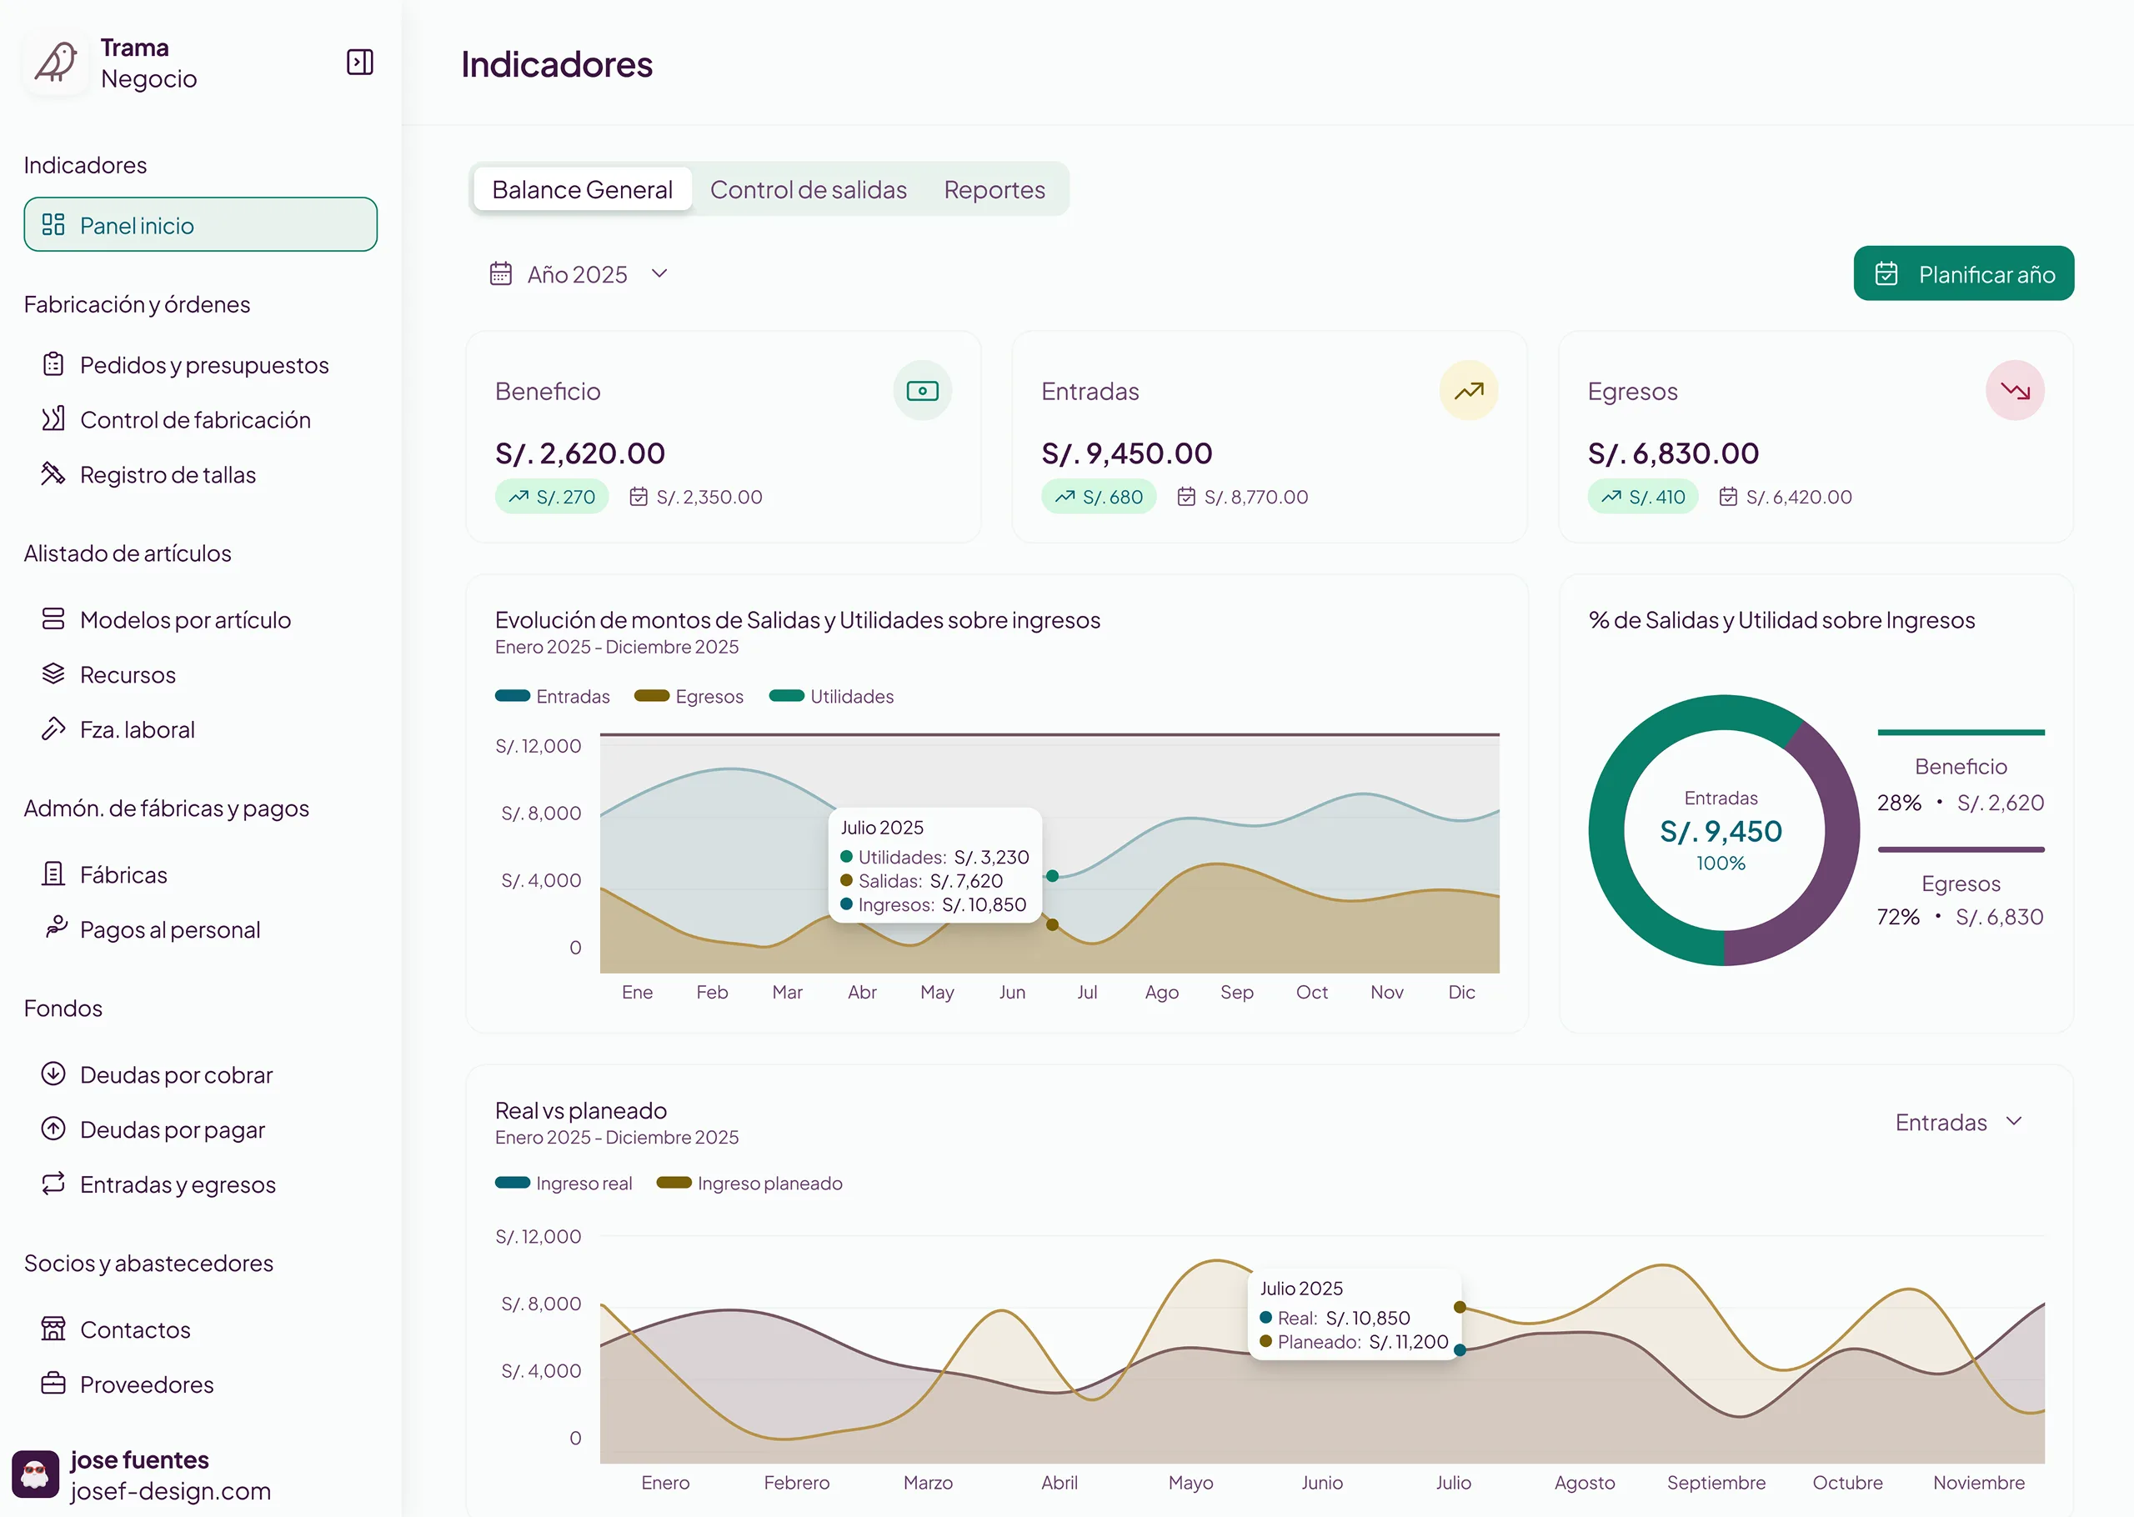Toggle the Ingreso planeado legend series
Viewport: 2134px width, 1517px height.
coord(749,1184)
